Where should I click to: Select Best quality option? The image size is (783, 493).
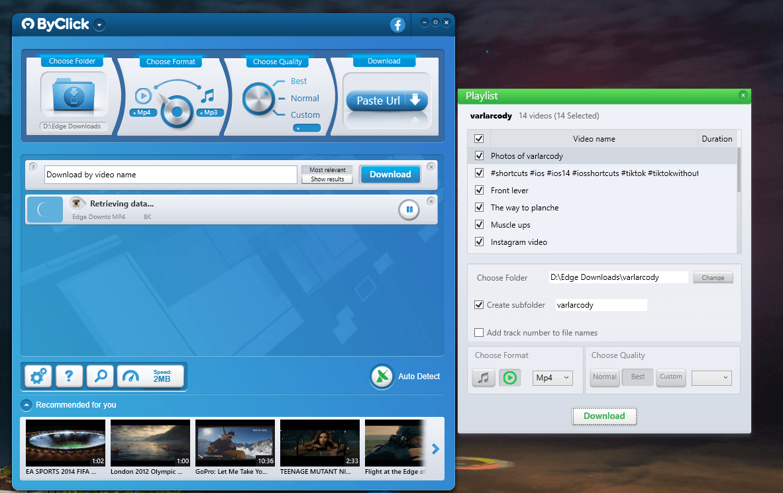(299, 81)
